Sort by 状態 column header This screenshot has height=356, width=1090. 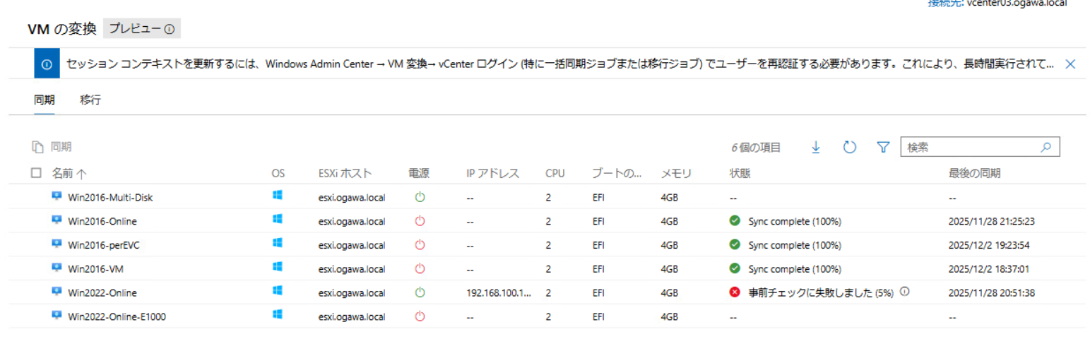tap(739, 173)
